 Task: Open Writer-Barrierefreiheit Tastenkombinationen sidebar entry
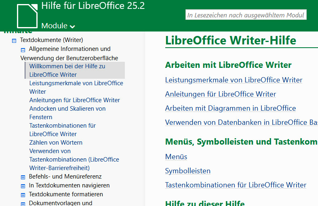point(74,160)
